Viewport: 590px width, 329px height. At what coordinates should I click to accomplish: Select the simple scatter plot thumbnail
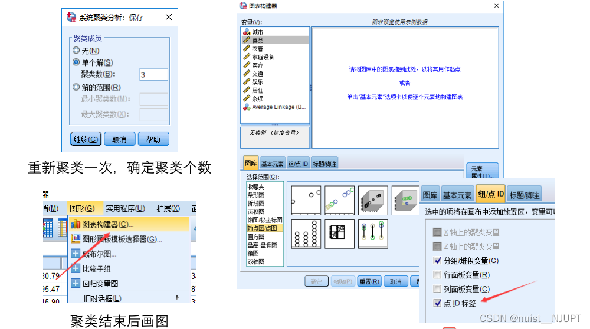pyautogui.click(x=306, y=200)
